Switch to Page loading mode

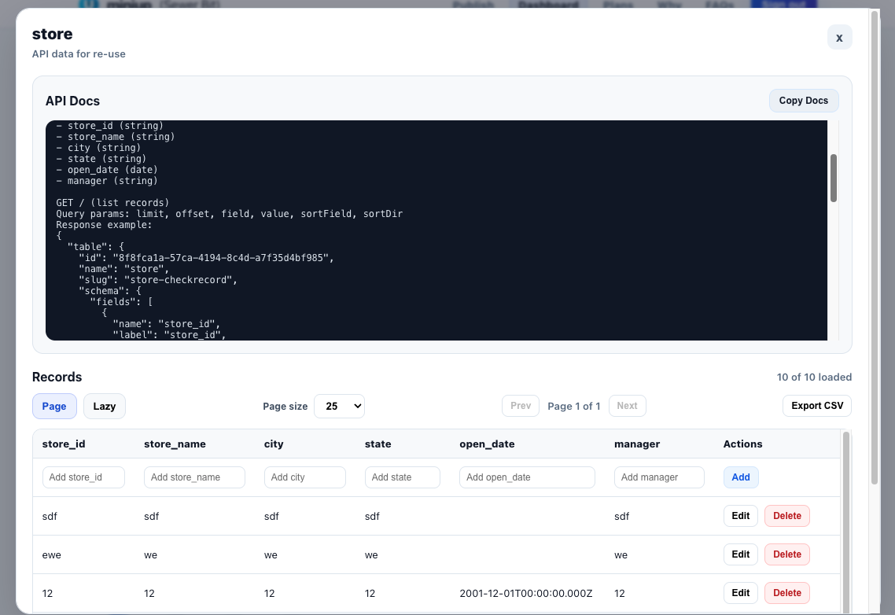pyautogui.click(x=54, y=406)
